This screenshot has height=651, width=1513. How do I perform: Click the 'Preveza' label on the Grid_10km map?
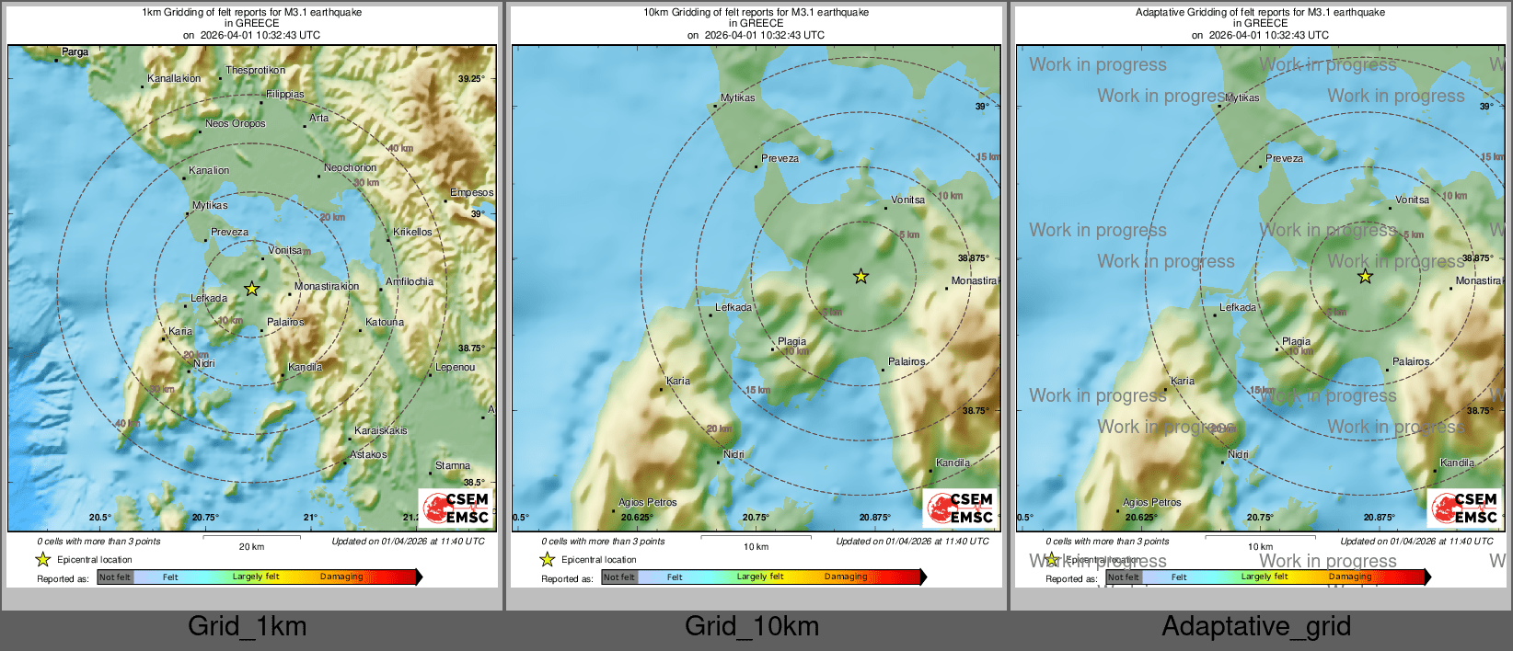(780, 159)
